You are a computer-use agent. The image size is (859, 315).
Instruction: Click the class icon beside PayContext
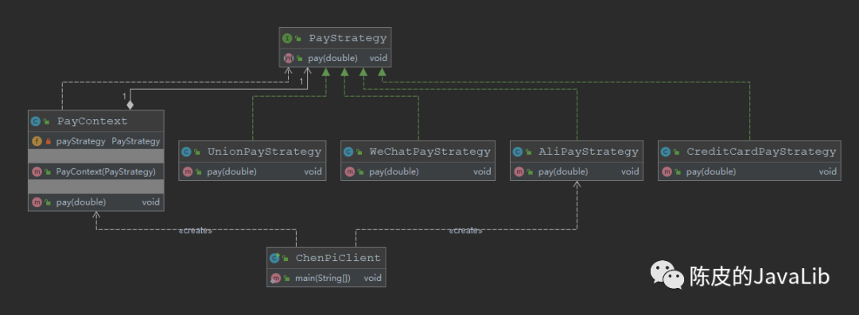tap(36, 121)
